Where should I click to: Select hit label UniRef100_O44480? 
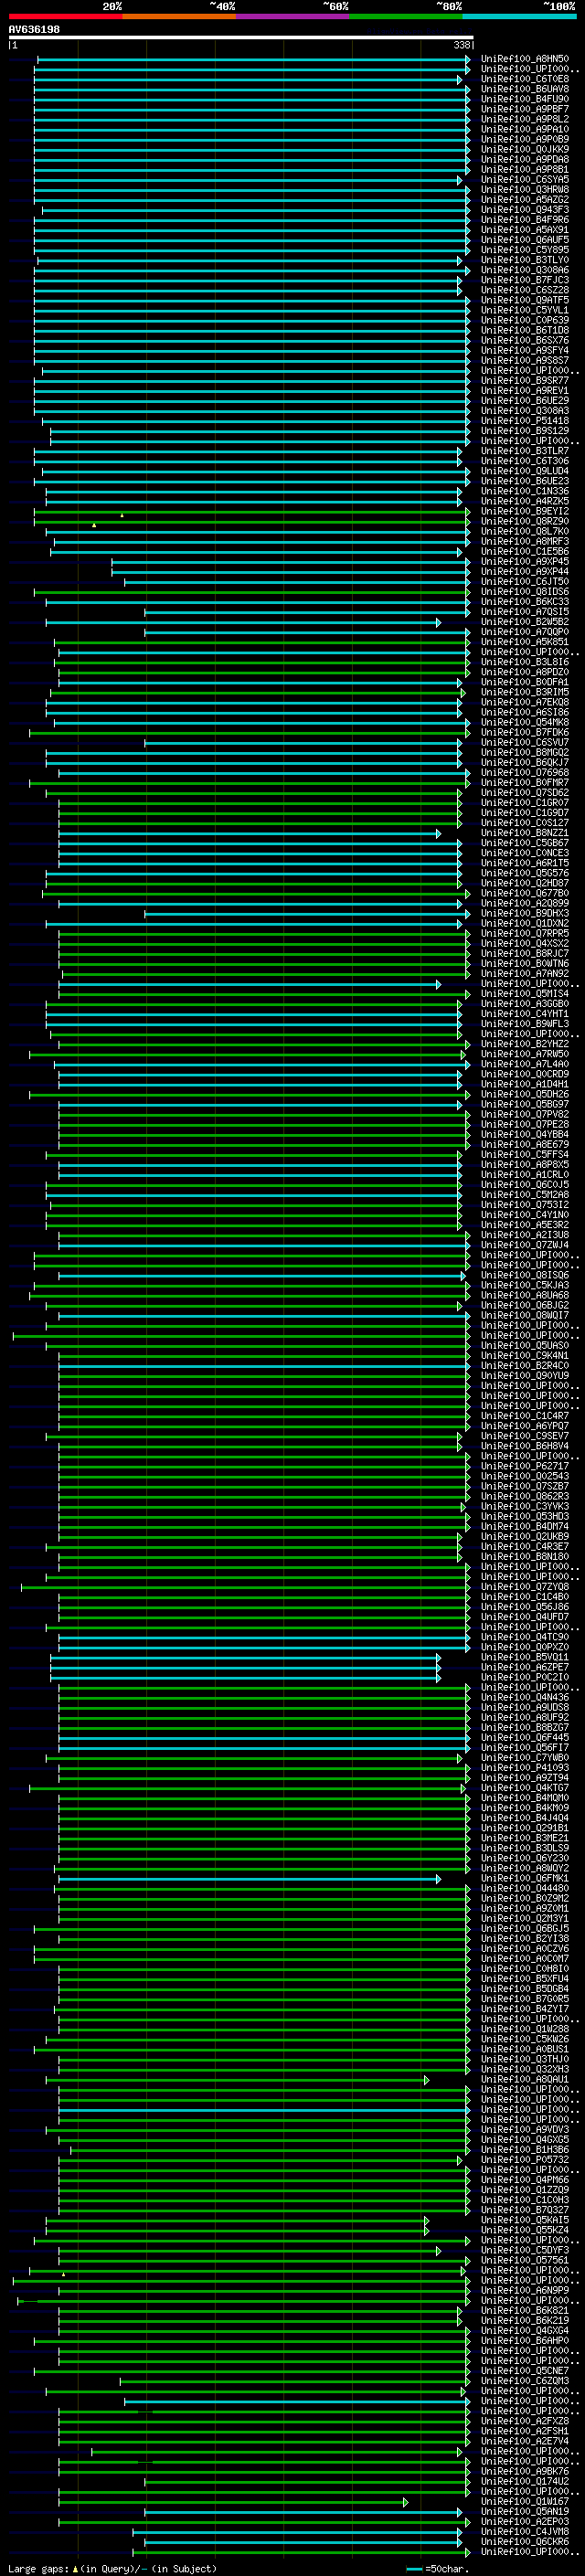(x=525, y=1888)
